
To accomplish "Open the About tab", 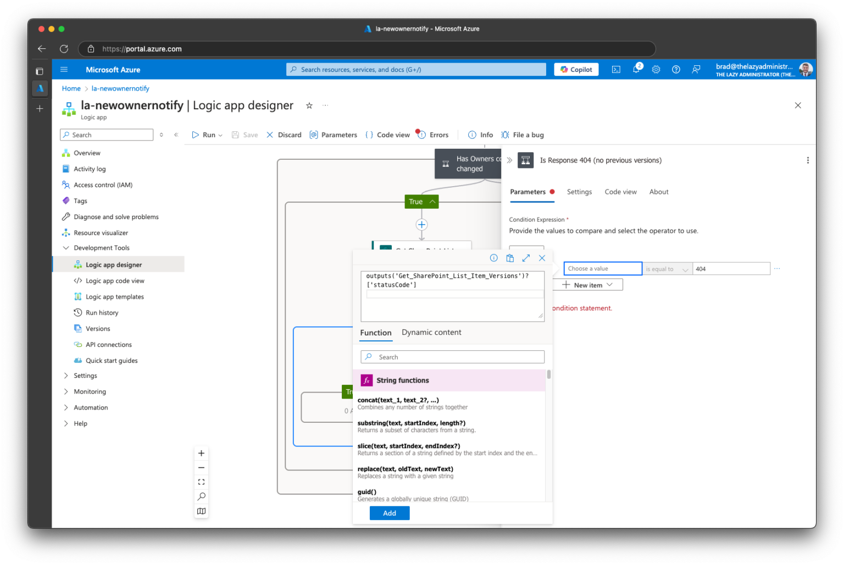I will [659, 192].
